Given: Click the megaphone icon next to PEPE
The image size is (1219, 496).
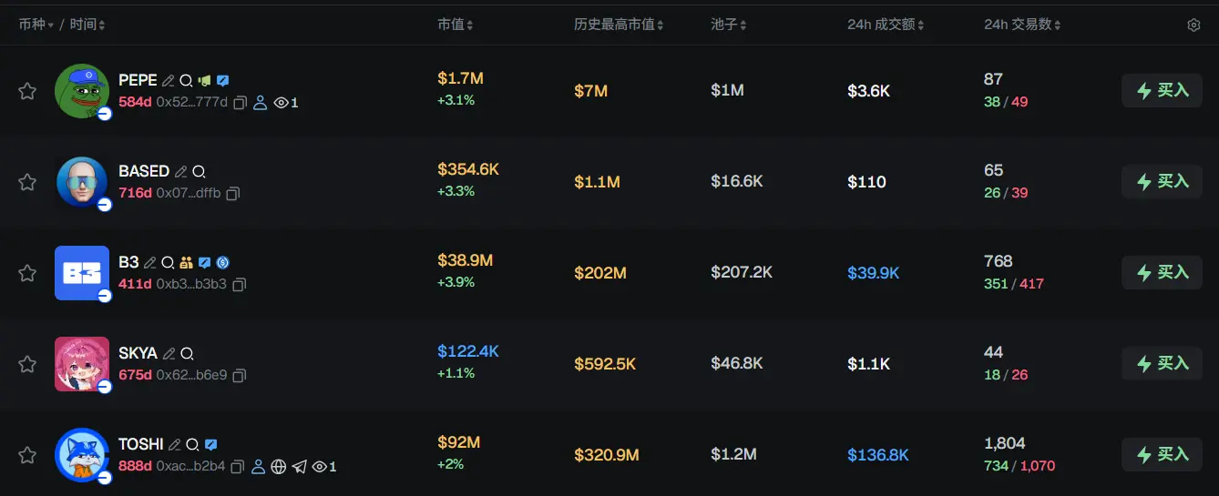Looking at the screenshot, I should coord(204,80).
